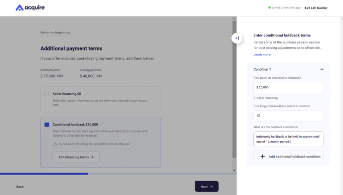
Task: Click the arrow on Edit financing terms
Action: click(x=92, y=157)
